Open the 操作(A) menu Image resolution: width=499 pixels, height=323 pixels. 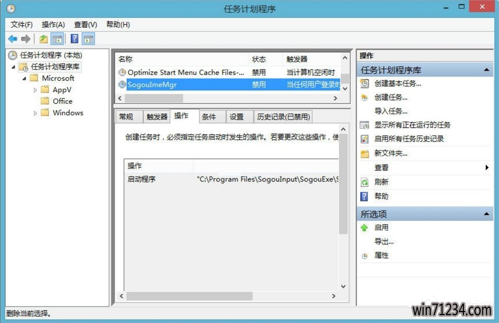[x=53, y=25]
